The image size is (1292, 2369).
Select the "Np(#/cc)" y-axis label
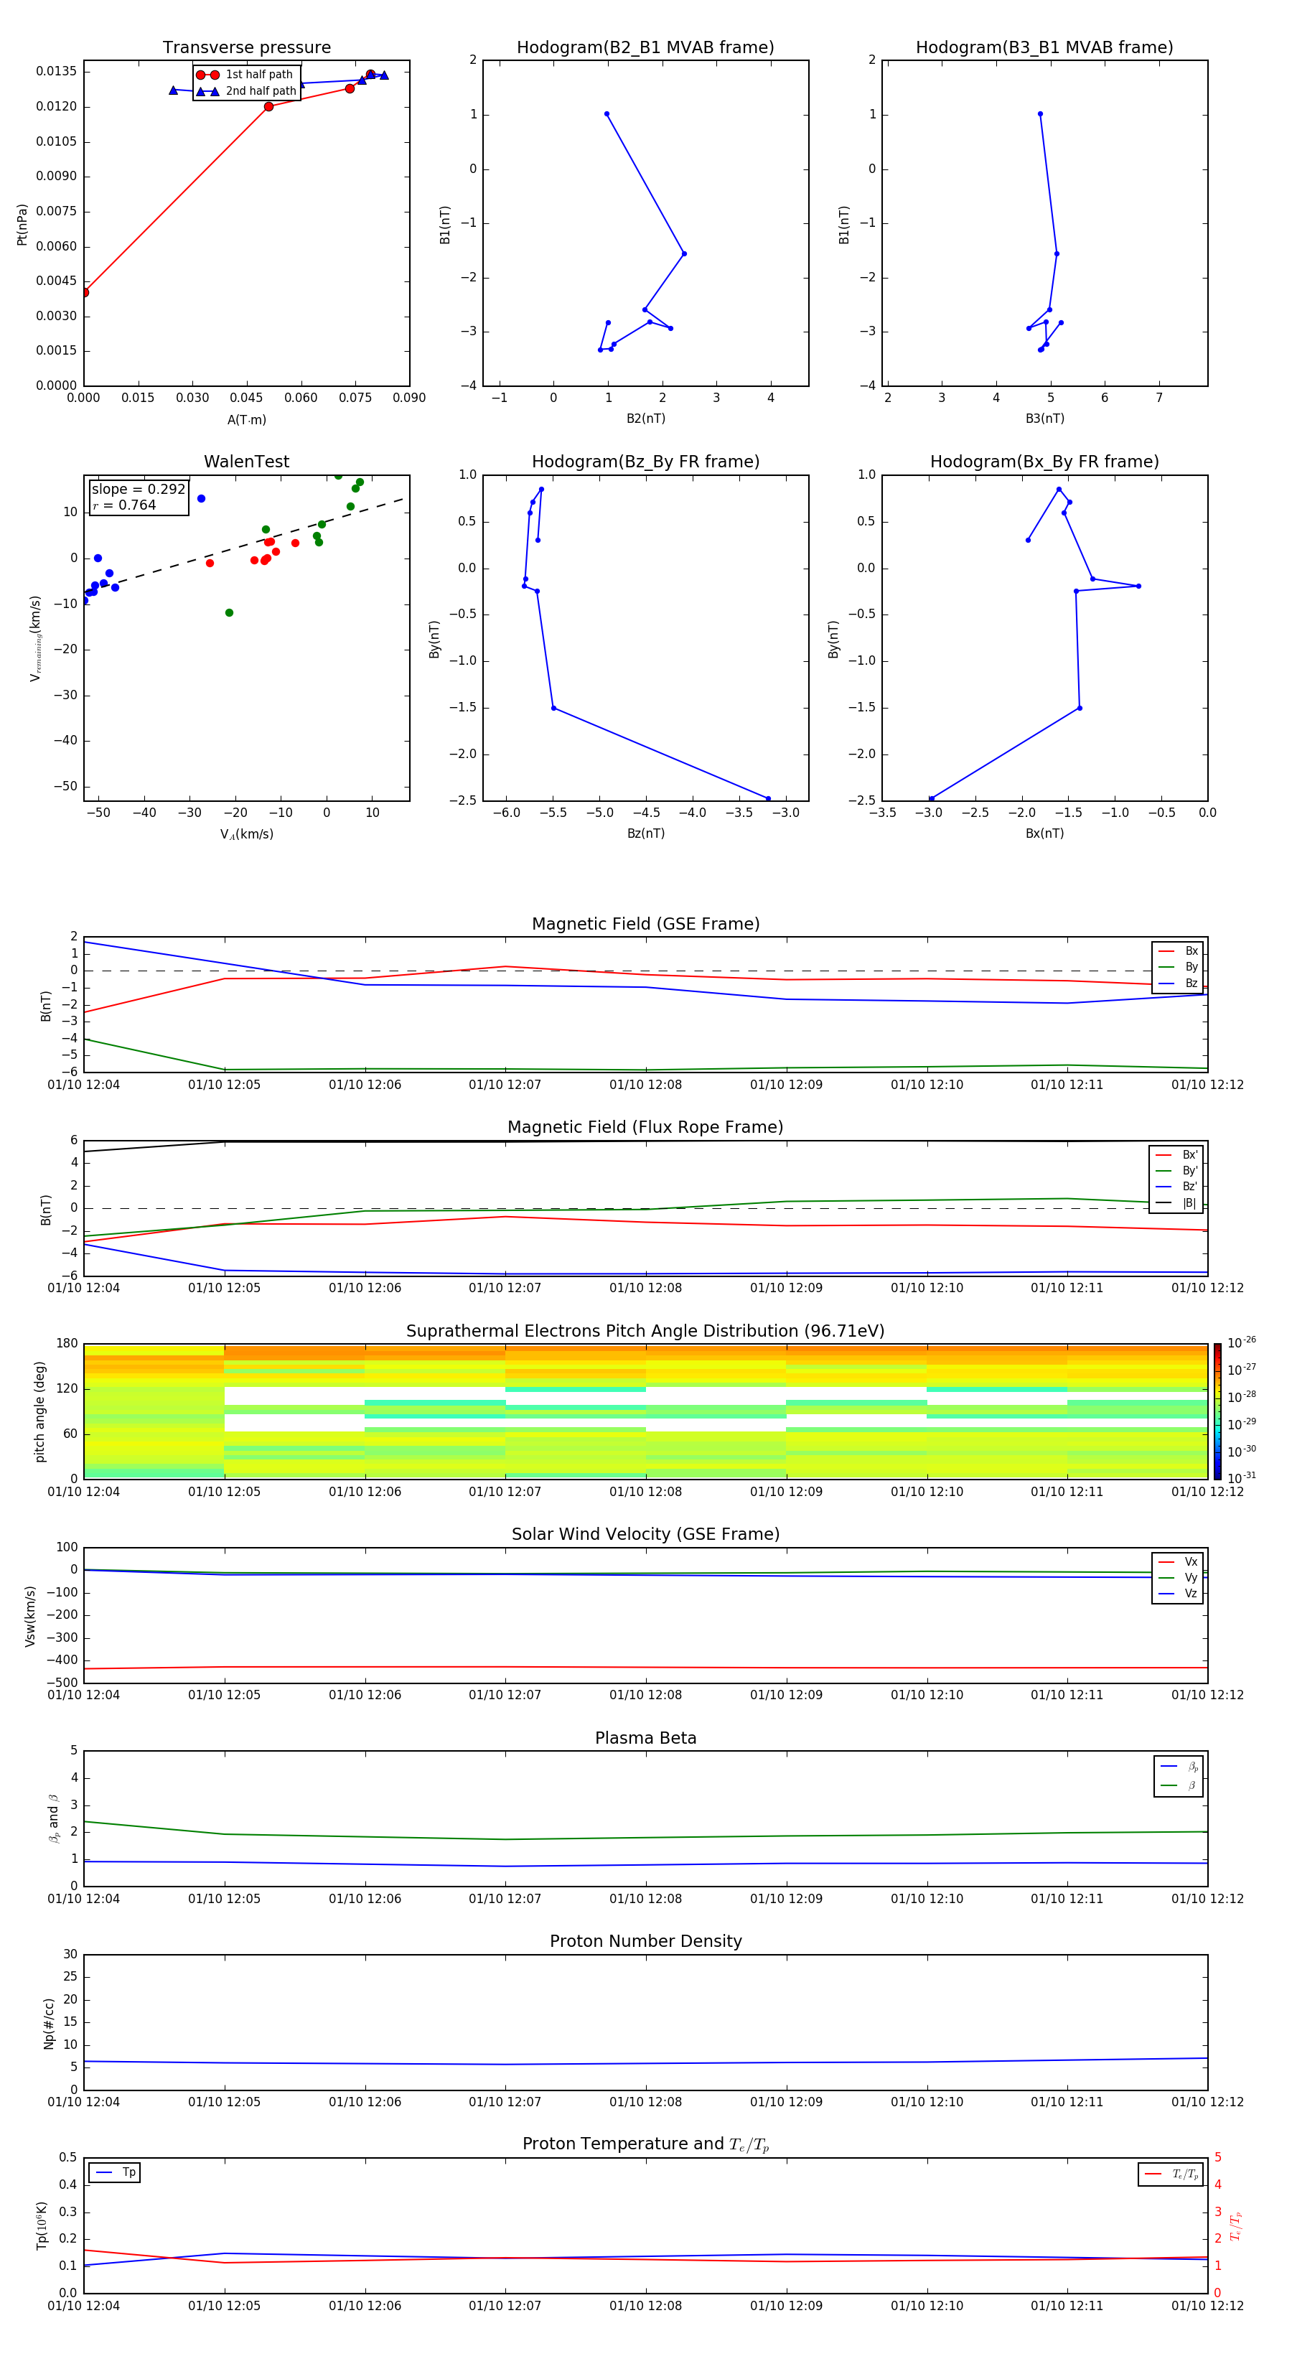point(49,2023)
